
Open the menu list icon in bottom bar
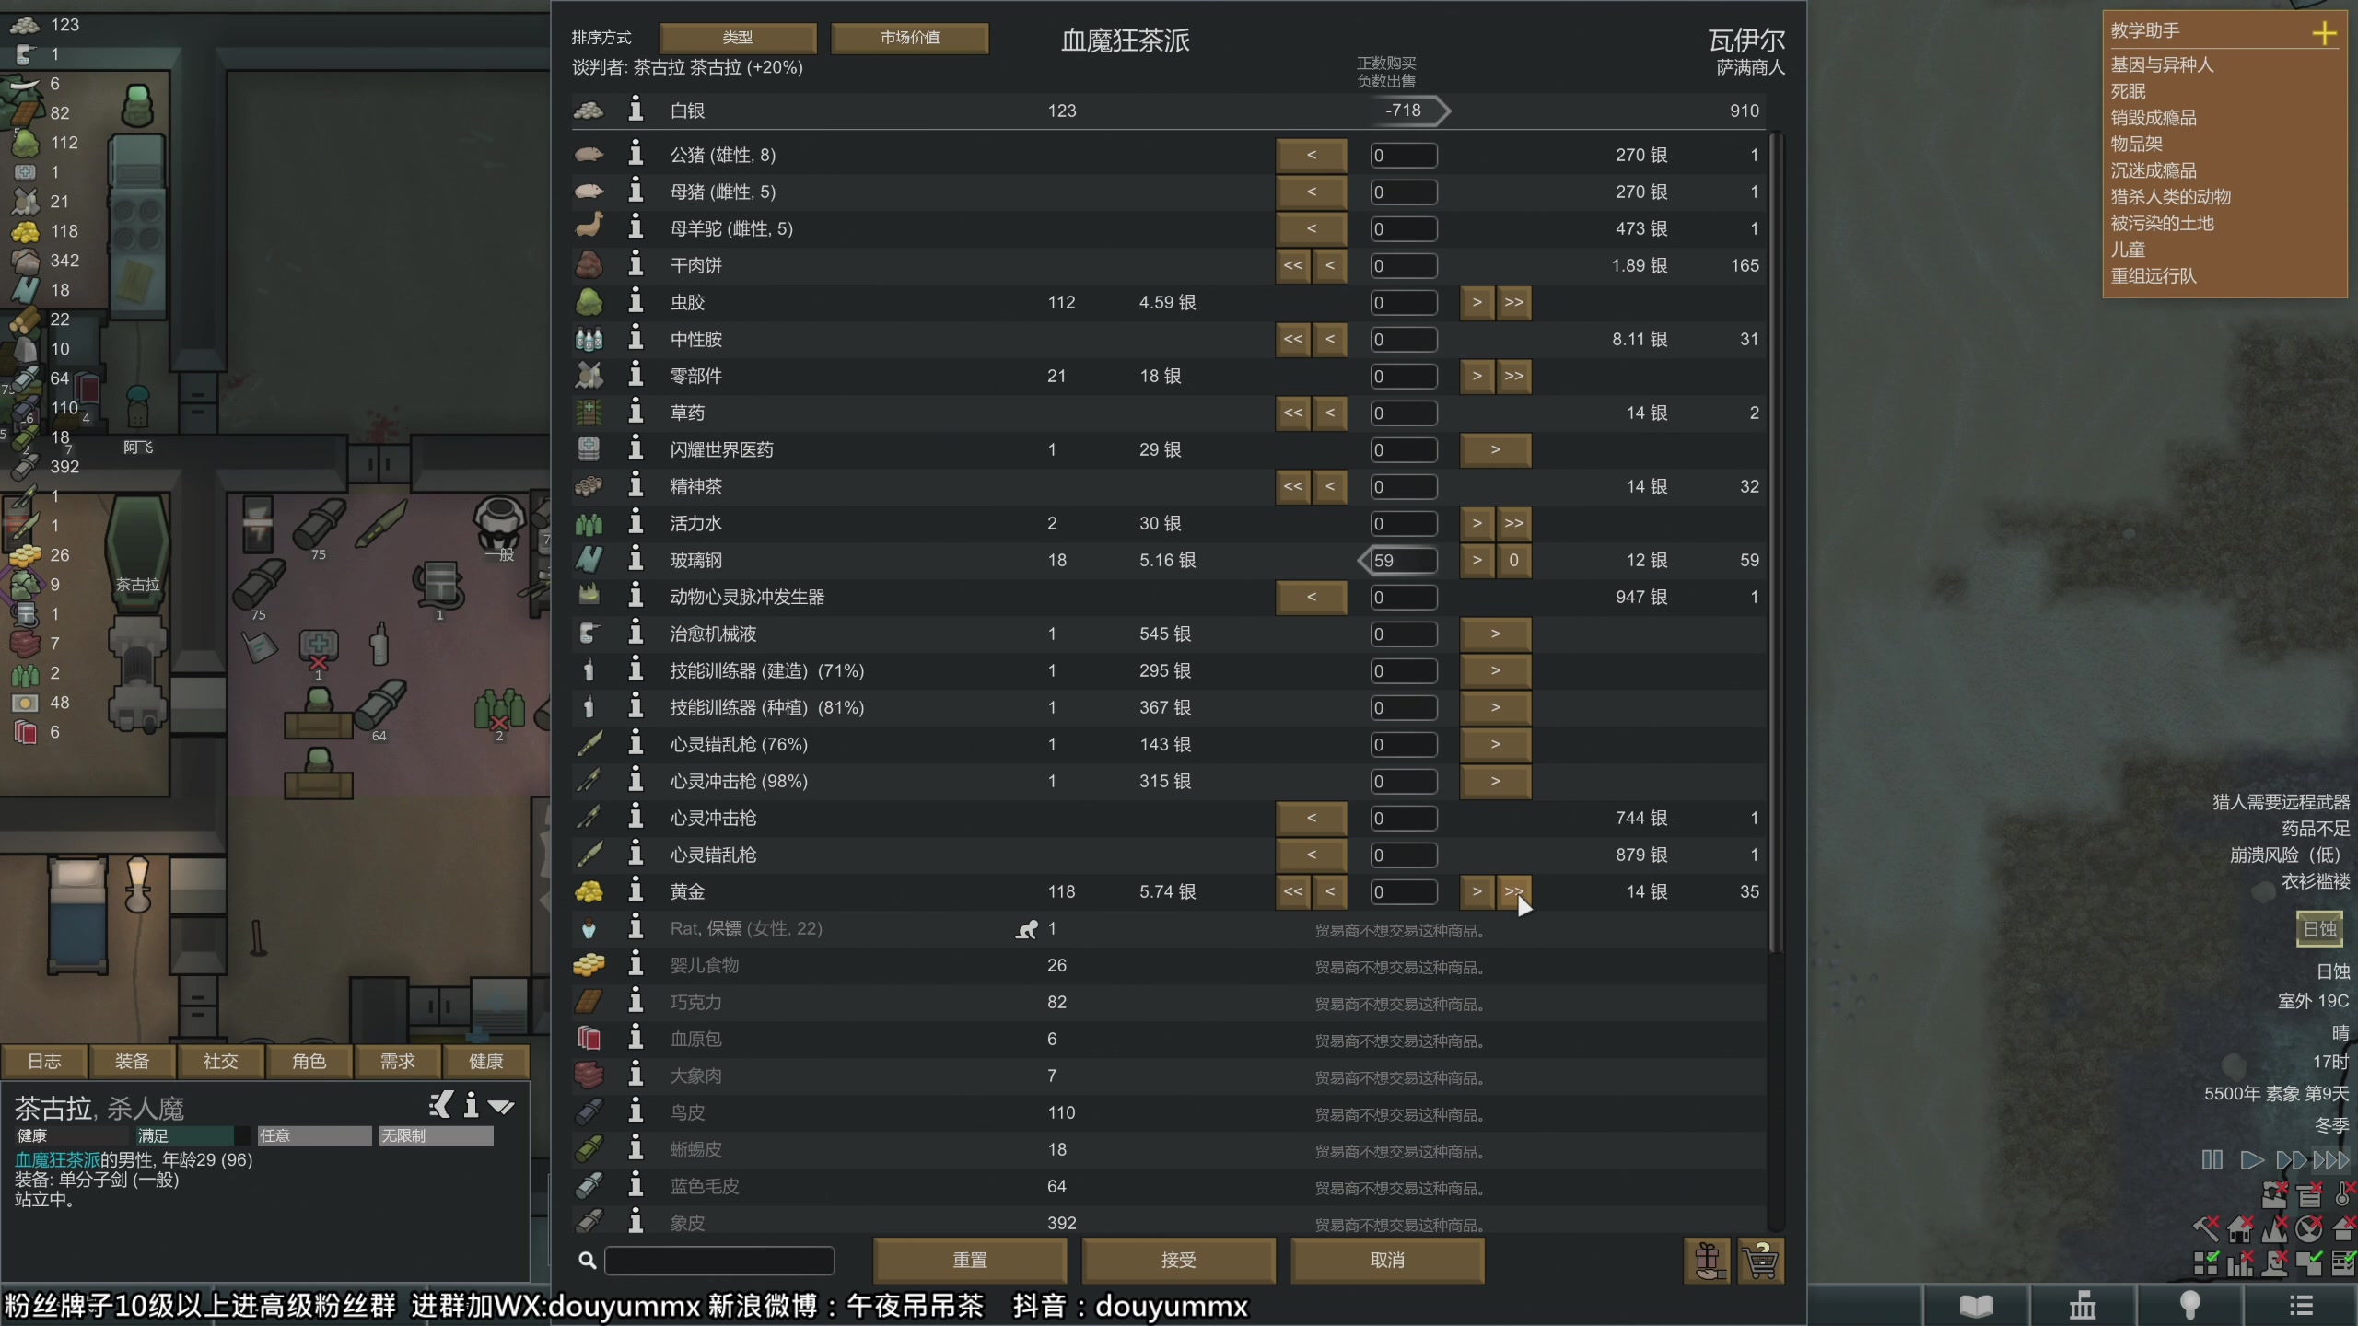(x=2301, y=1306)
